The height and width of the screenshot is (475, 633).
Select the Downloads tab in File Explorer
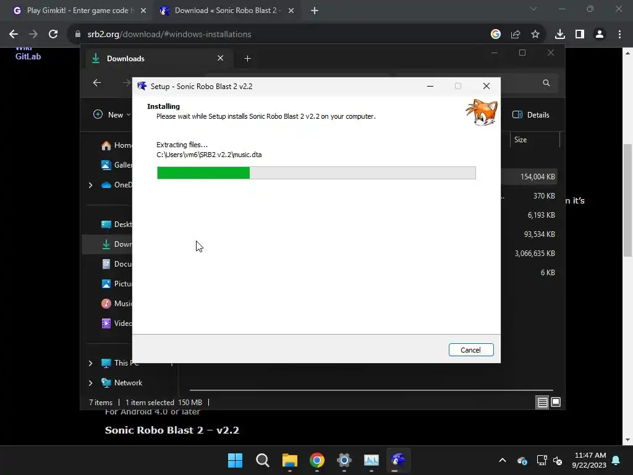point(158,59)
